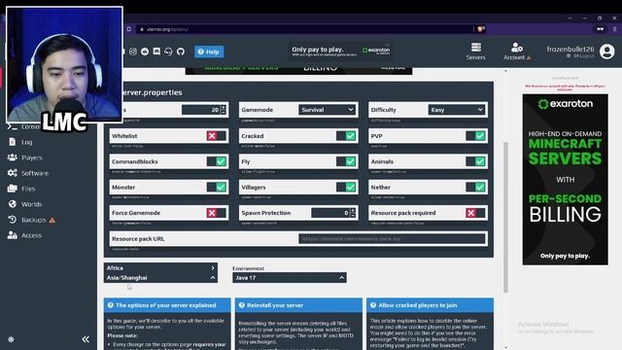Viewport: 622px width, 350px height.
Task: Open the Java 17 environment dropdown
Action: 290,278
